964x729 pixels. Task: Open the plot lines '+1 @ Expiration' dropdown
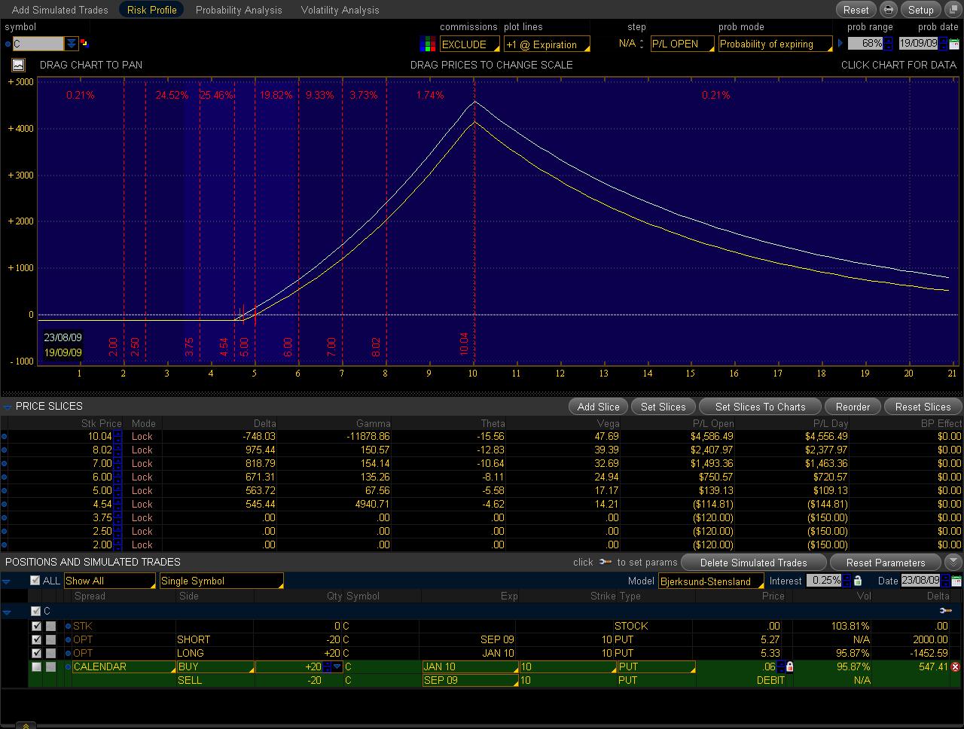point(547,44)
